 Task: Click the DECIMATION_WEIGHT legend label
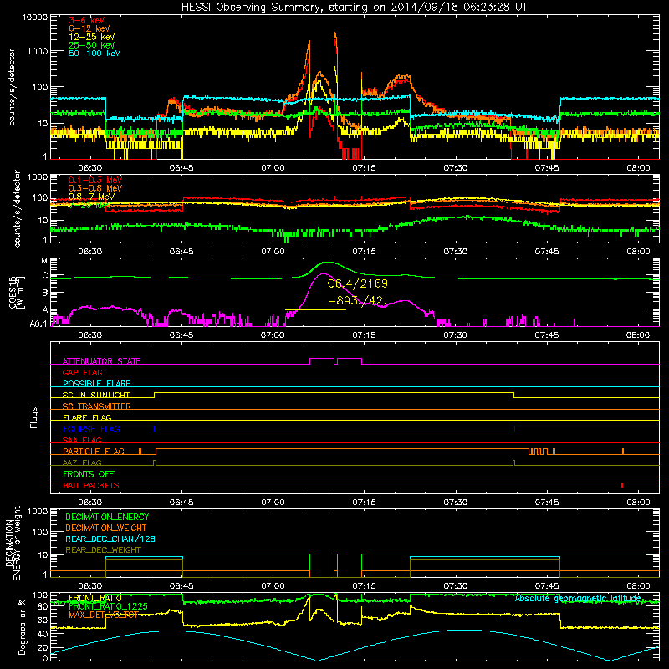click(106, 528)
